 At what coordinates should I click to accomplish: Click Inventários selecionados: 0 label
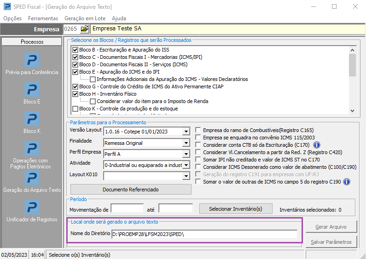pyautogui.click(x=310, y=210)
